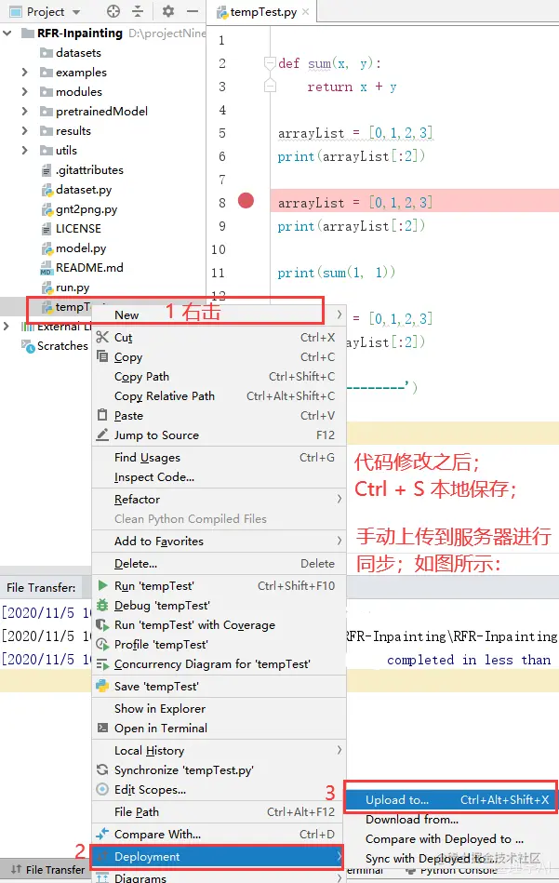Select the LICENSE file
This screenshot has width=559, height=883.
tap(78, 229)
